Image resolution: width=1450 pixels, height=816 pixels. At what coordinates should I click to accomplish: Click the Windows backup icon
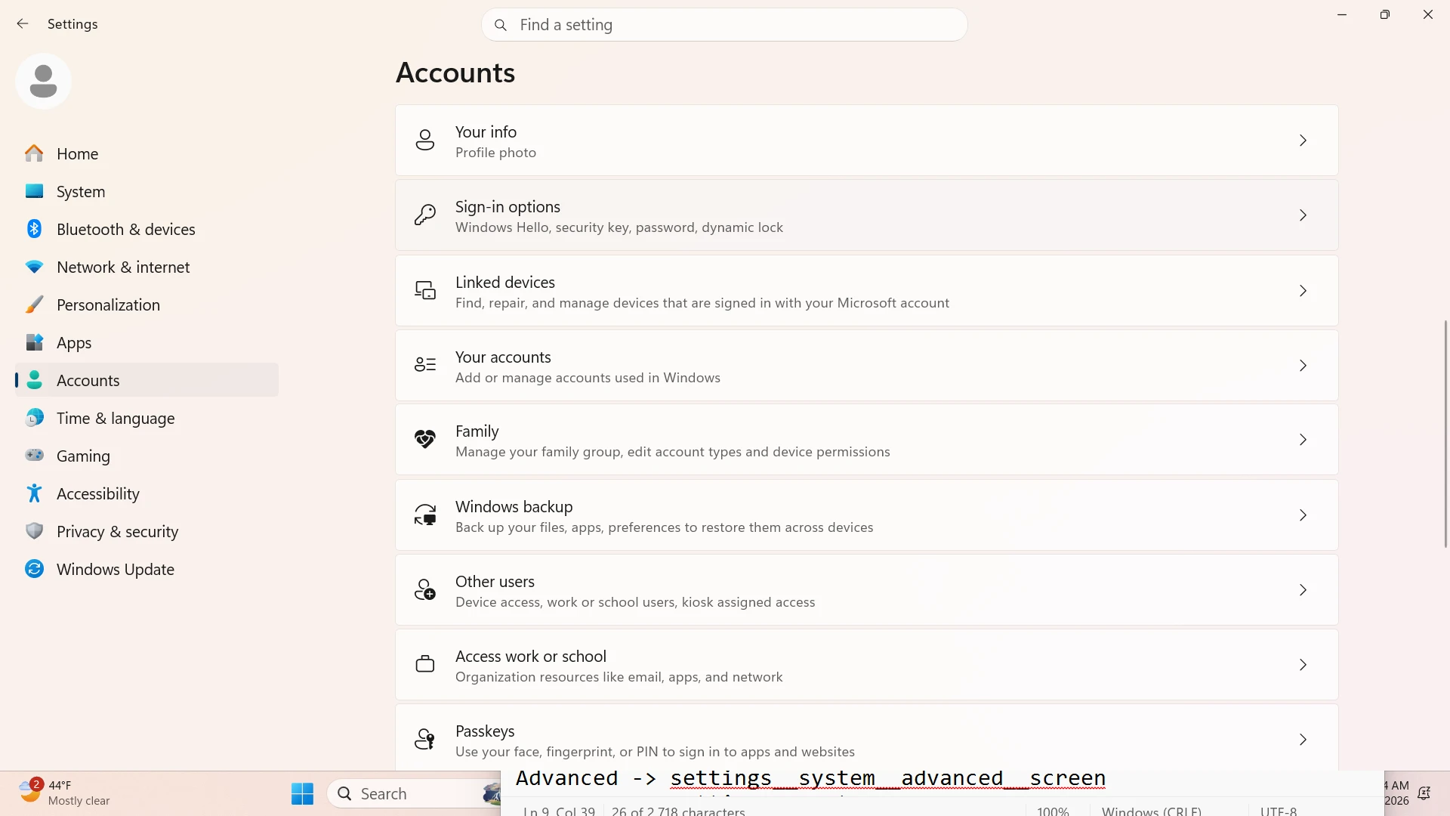click(425, 515)
